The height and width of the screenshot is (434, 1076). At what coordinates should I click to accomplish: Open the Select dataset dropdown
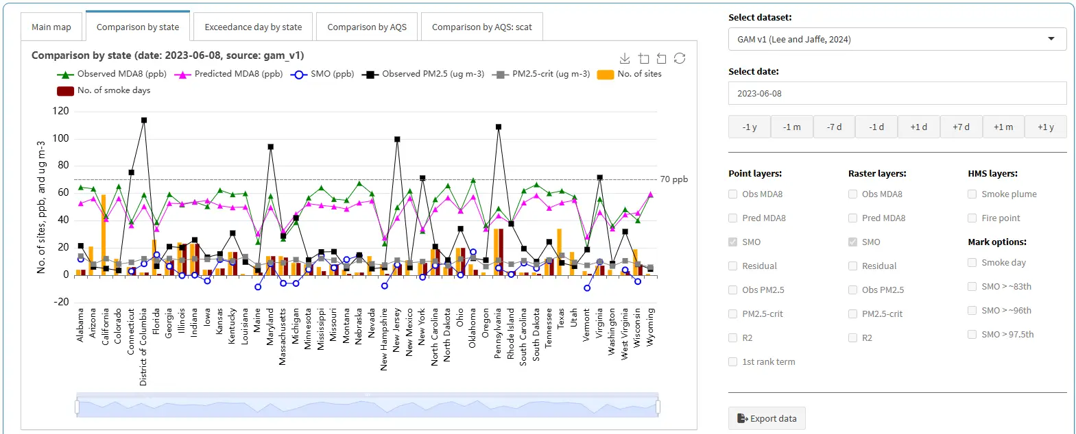(897, 40)
